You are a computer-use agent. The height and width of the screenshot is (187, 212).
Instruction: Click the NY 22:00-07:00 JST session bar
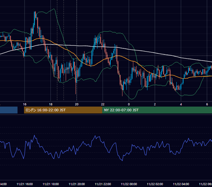[x=157, y=110]
